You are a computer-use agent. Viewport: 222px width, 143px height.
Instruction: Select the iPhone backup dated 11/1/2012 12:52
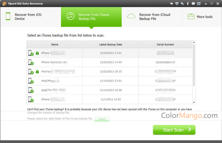[x=110, y=99]
